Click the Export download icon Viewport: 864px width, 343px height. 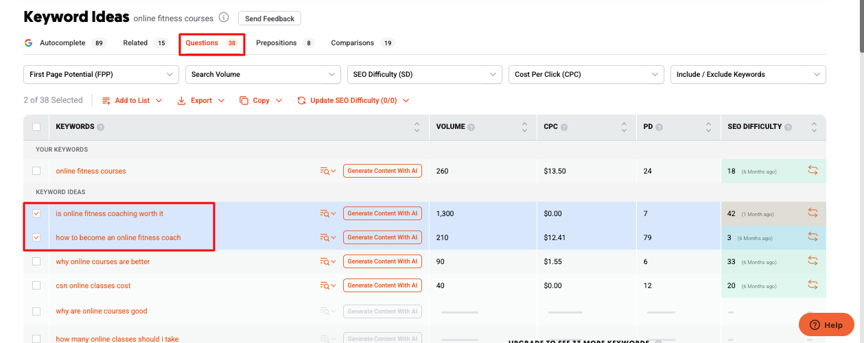point(182,101)
